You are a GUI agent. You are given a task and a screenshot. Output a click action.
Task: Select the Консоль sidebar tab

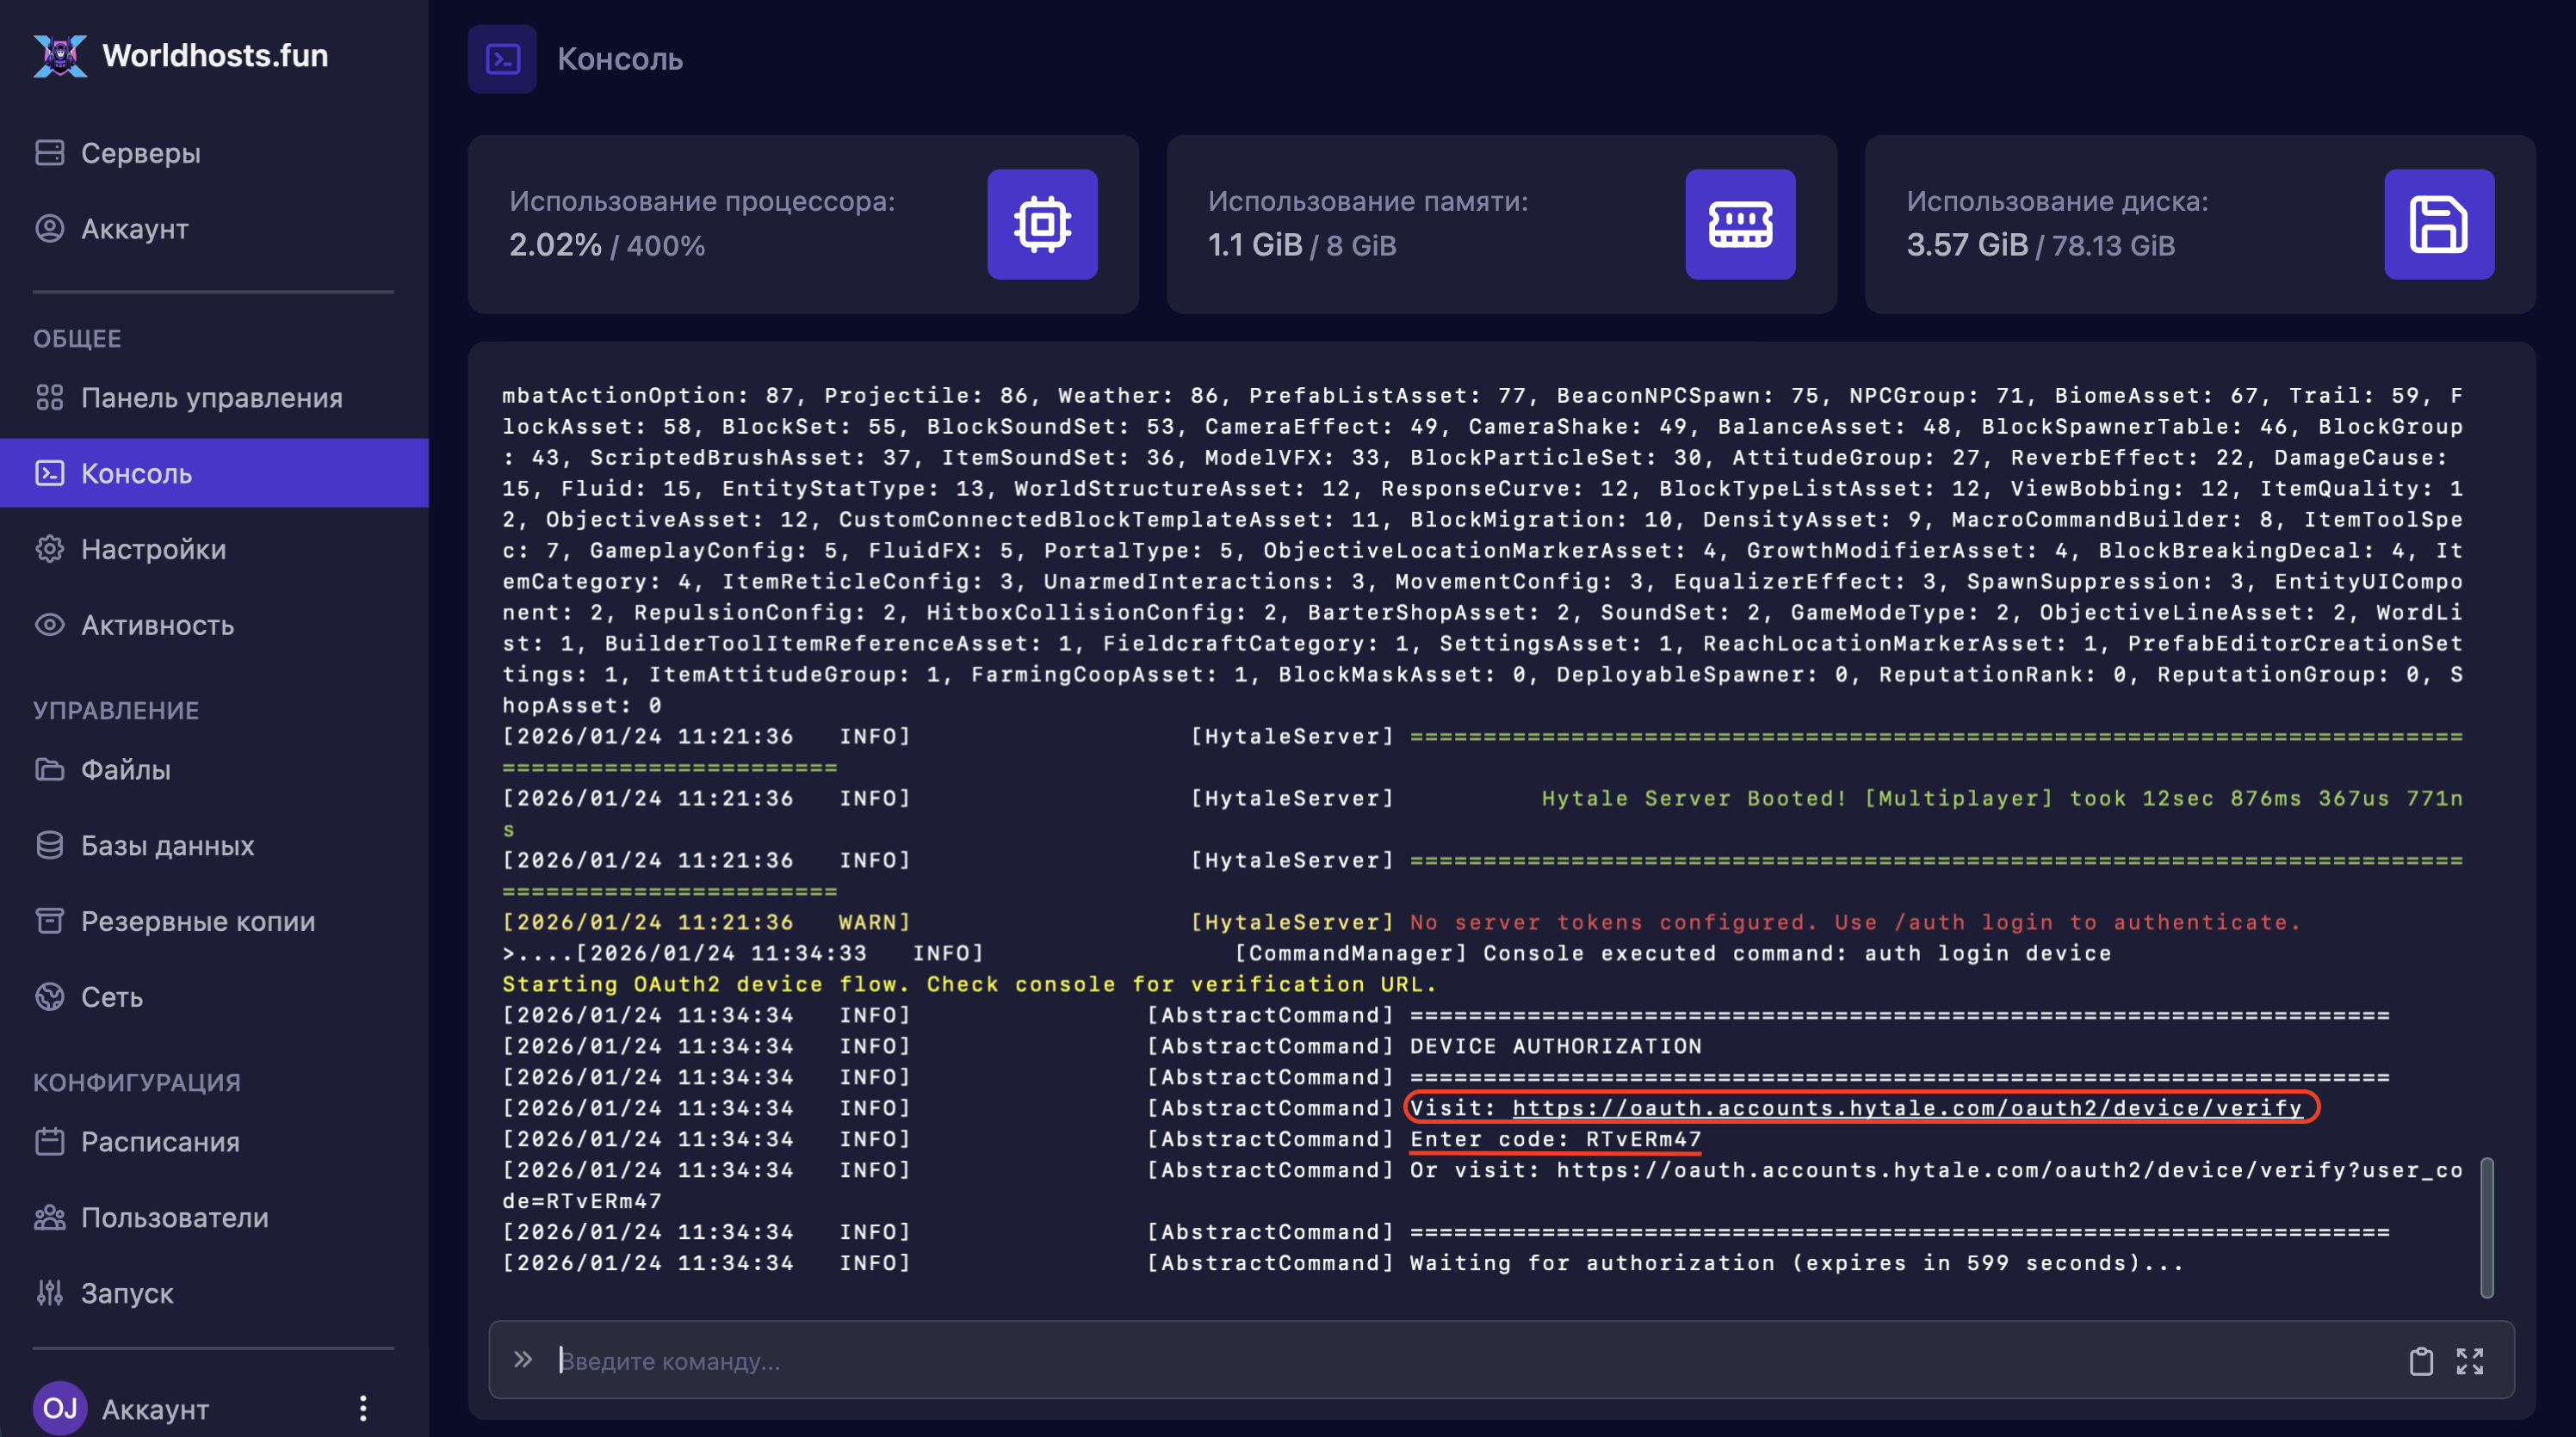tap(136, 473)
